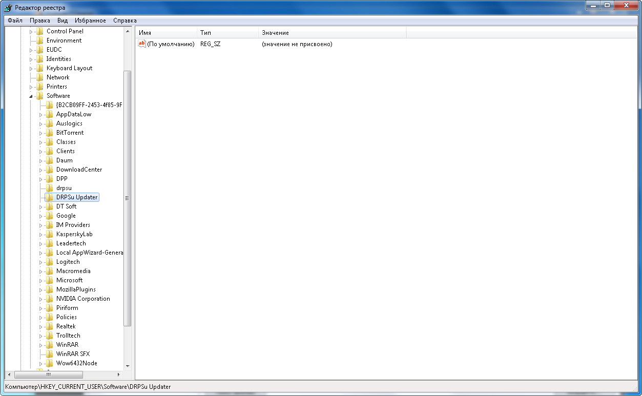Select the Realtek registry key
This screenshot has height=396, width=642.
66,326
